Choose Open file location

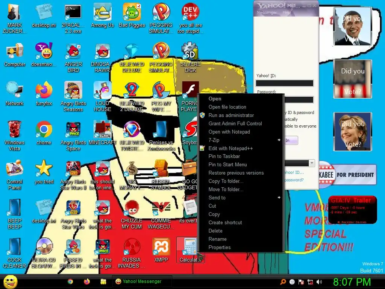click(227, 107)
